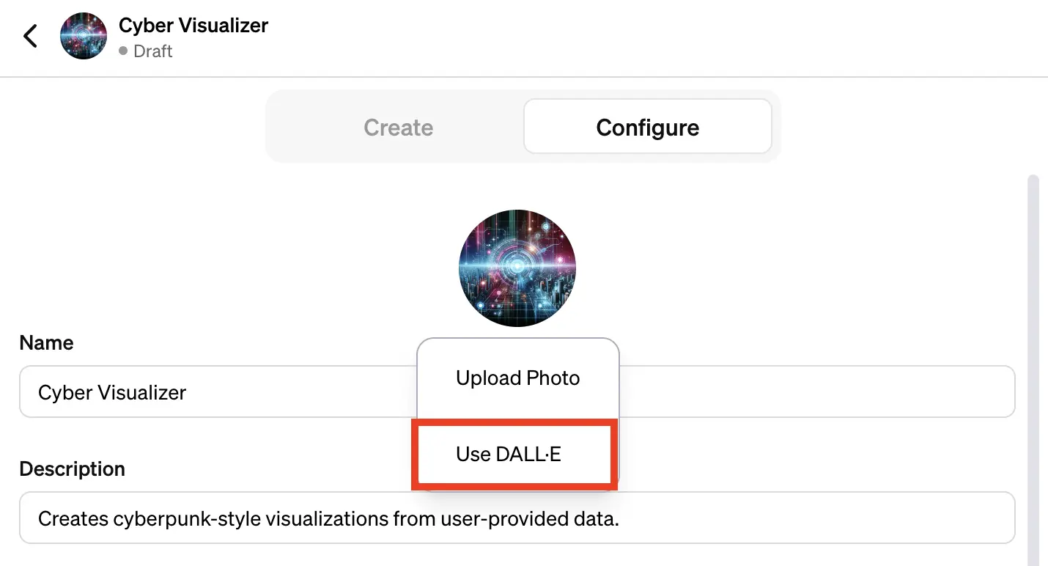This screenshot has width=1048, height=566.
Task: Focus the Description text field
Action: point(806,519)
